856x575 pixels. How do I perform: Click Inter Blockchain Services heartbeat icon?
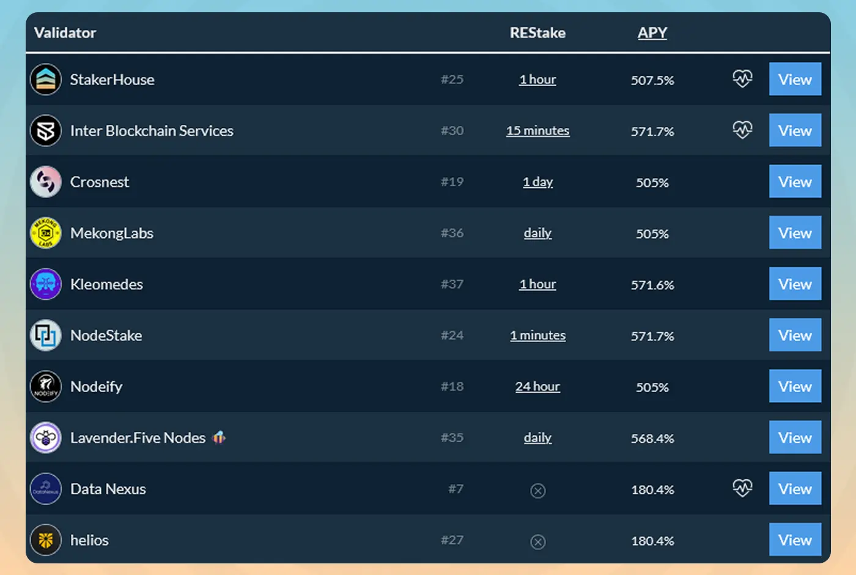point(742,130)
